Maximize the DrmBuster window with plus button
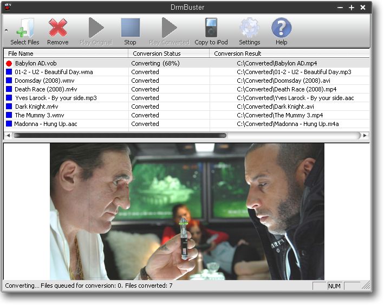 tap(352, 8)
